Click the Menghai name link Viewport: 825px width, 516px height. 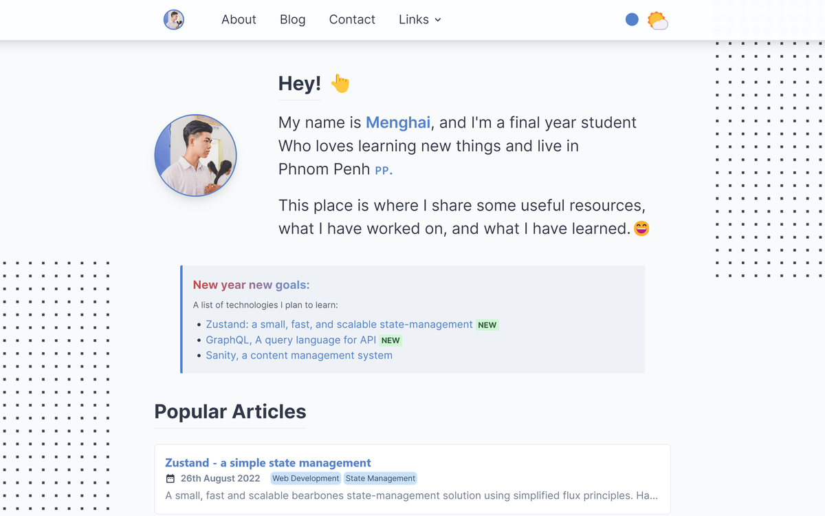tap(398, 122)
